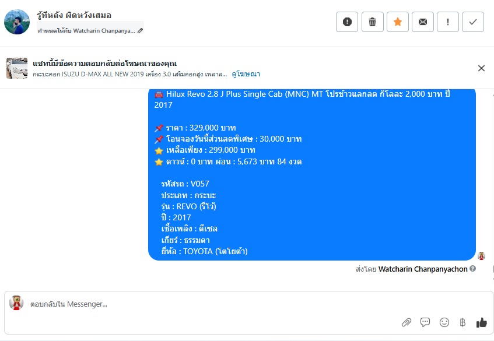Viewport: 494px width, 341px height.
Task: Click the page avatar beside reply box
Action: tap(16, 303)
